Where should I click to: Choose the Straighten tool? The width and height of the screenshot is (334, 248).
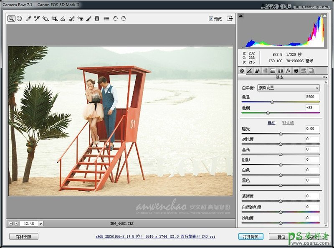tap(63, 19)
